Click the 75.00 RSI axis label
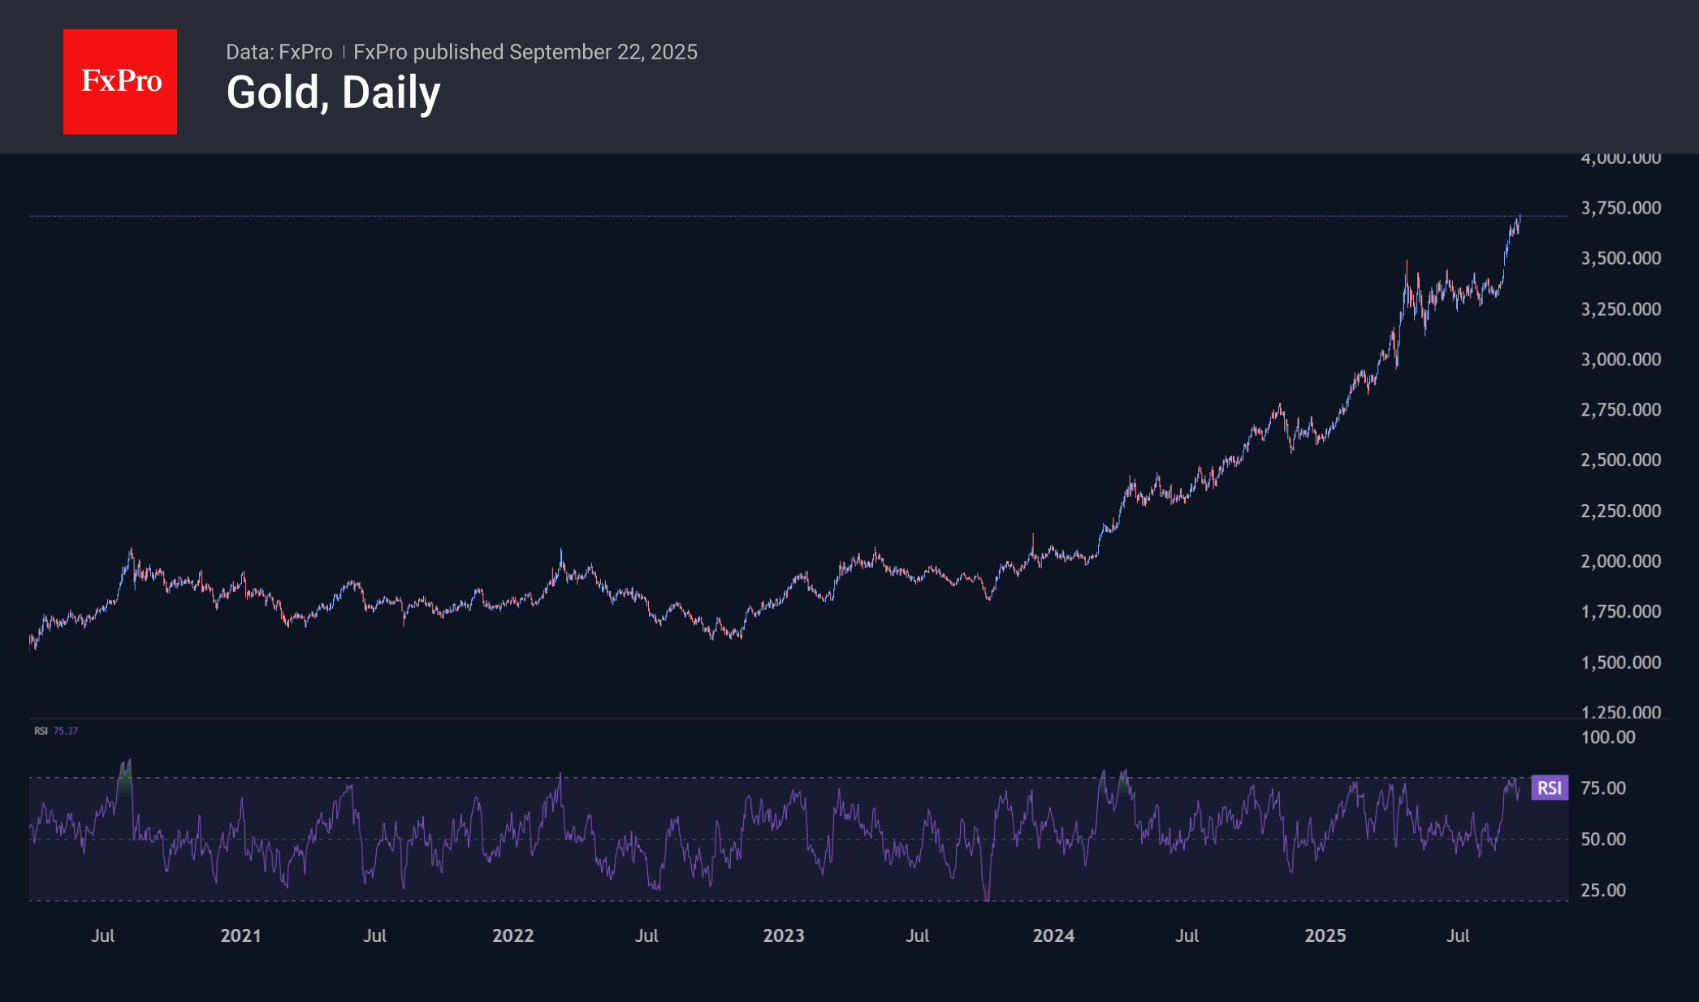 pos(1603,788)
